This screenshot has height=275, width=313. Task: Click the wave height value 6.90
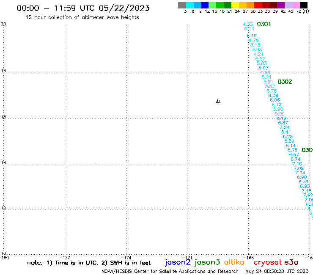tap(302, 177)
